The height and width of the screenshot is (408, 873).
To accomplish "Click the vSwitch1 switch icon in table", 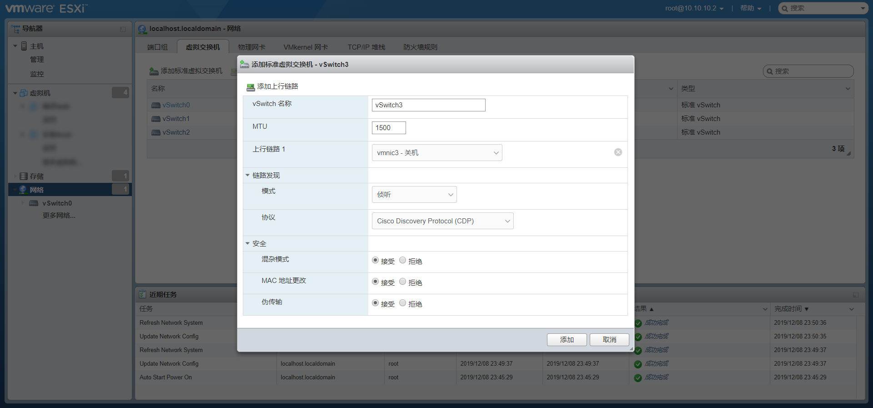I will pos(156,119).
